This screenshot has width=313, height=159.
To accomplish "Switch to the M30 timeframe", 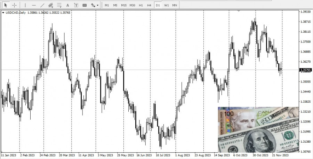I will [x=132, y=5].
